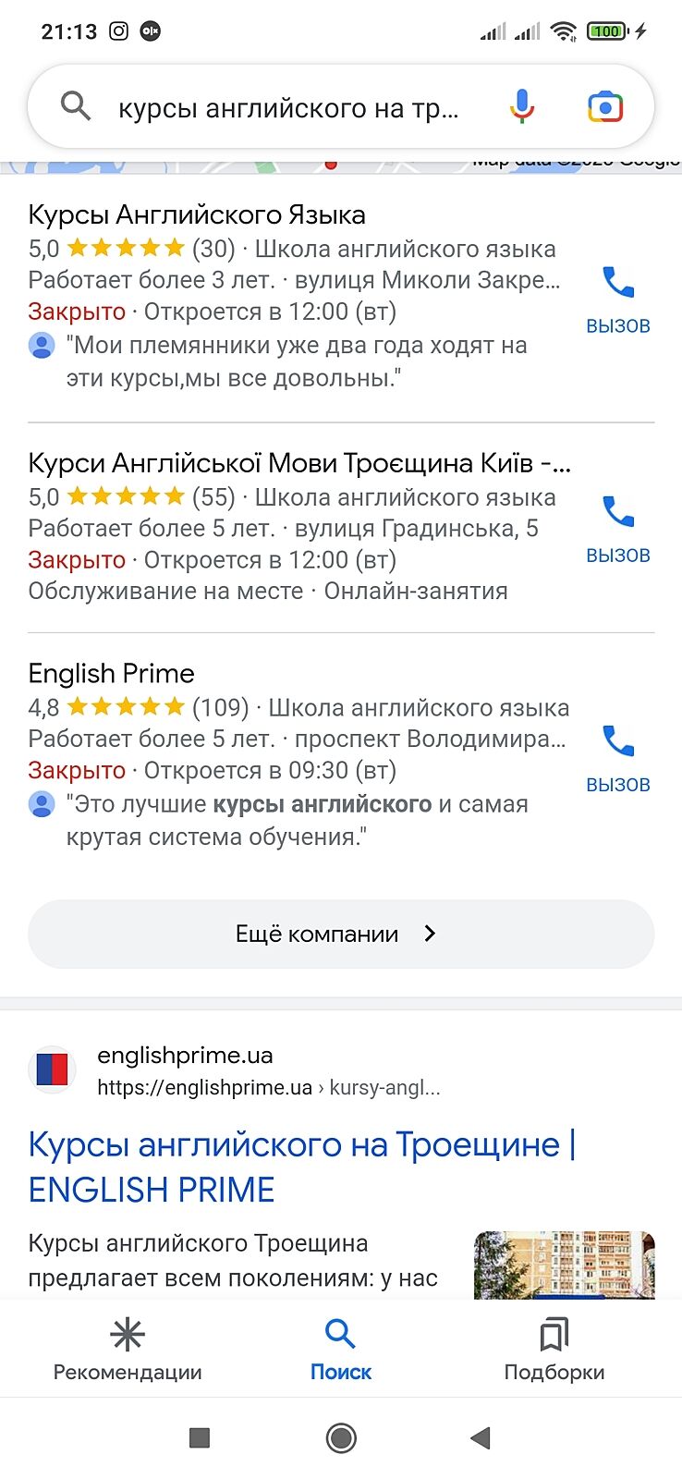Open the building thumbnail in search result
This screenshot has height=1479, width=682.
point(564,1265)
